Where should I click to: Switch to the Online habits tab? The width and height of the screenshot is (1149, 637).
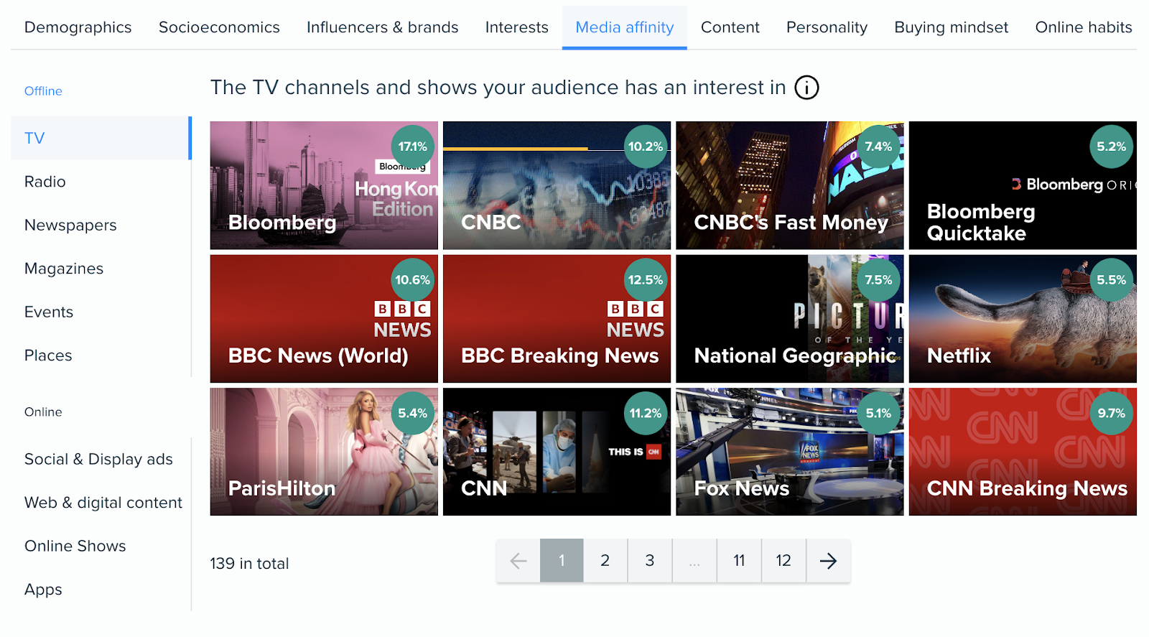(x=1083, y=27)
